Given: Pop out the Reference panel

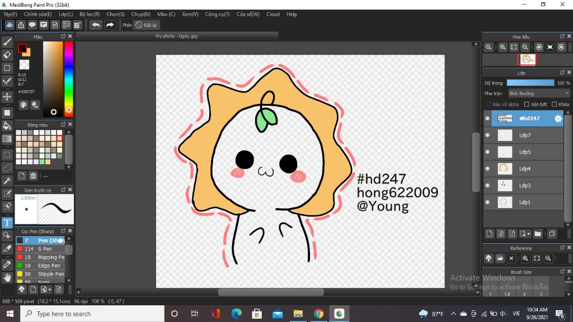Looking at the screenshot, I should (562, 248).
